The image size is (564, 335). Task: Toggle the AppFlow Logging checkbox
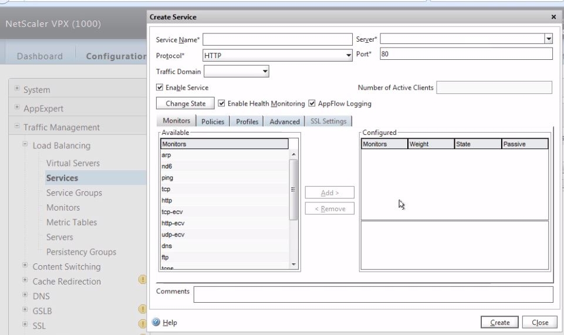point(312,103)
